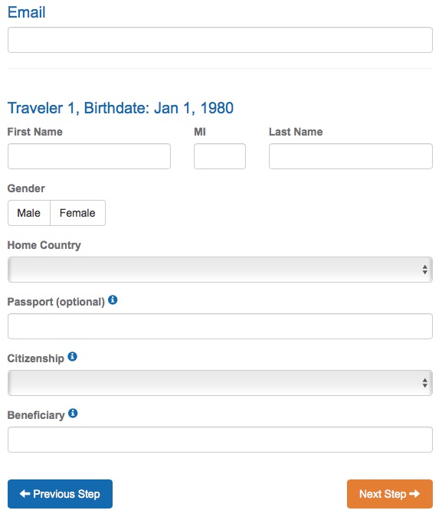Viewport: 442px width, 520px height.
Task: Expand the Citizenship select box
Action: click(220, 383)
